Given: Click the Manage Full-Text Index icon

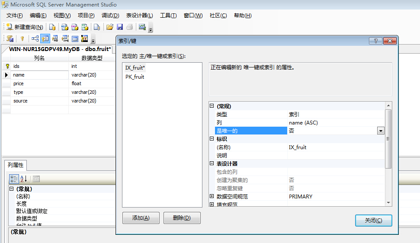Looking at the screenshot, I should click(55, 39).
